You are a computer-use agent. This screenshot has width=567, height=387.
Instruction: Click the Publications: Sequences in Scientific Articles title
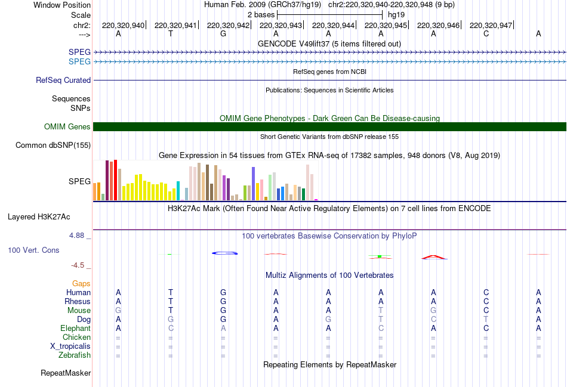329,90
